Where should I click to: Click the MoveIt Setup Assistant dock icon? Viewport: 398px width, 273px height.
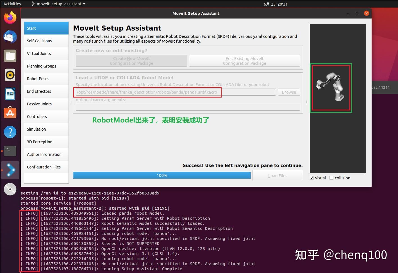click(10, 170)
